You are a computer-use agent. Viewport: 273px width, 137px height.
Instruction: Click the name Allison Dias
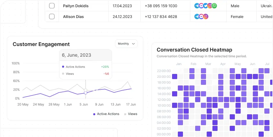[x=73, y=17]
